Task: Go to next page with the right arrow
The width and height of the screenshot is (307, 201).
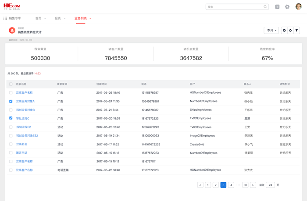Action: [253, 185]
